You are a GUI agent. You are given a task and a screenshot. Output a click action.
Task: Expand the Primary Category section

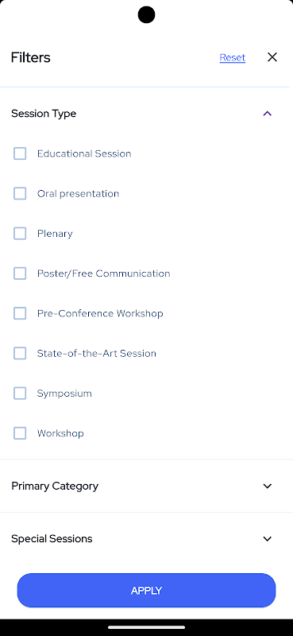click(x=146, y=486)
